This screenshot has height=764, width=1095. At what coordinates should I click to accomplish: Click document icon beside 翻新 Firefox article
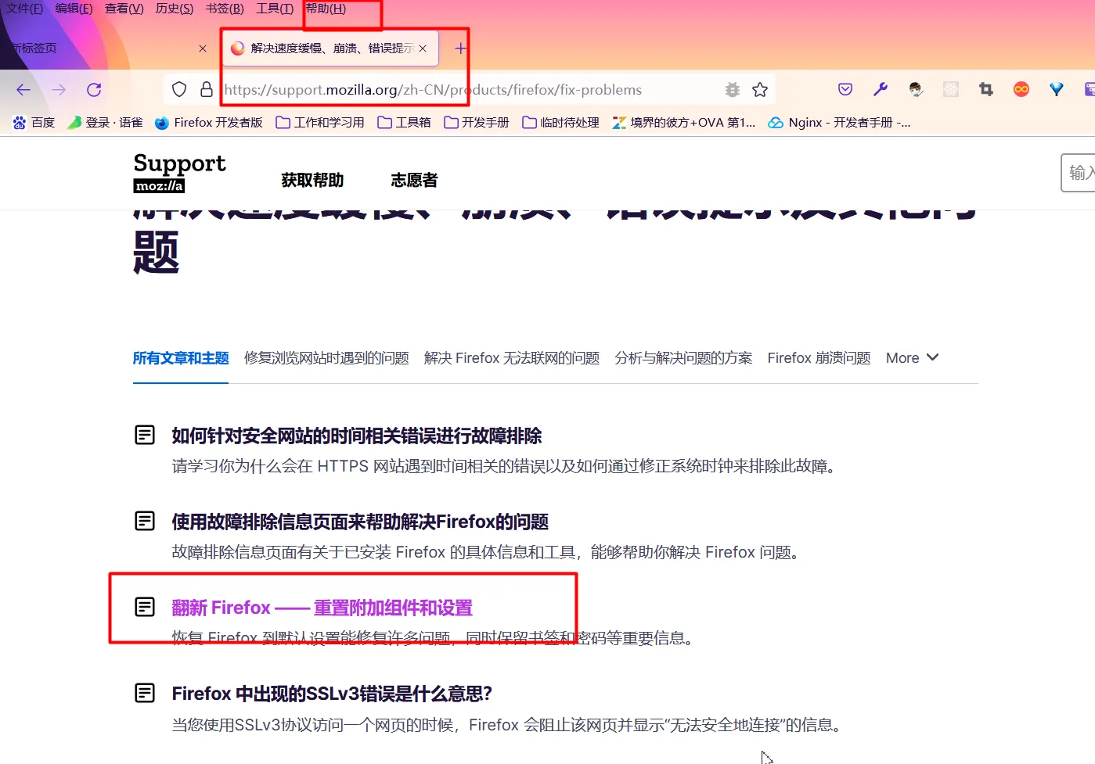click(x=145, y=607)
